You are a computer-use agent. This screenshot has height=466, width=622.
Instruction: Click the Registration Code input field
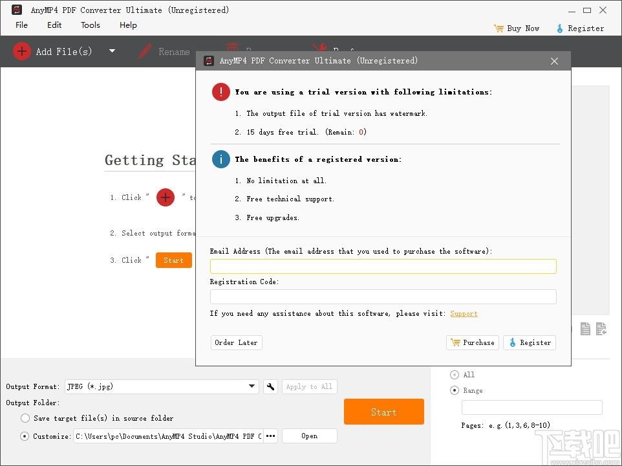[383, 296]
